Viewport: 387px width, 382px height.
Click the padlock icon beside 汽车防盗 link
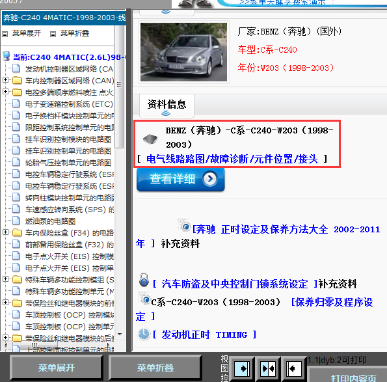point(144,280)
